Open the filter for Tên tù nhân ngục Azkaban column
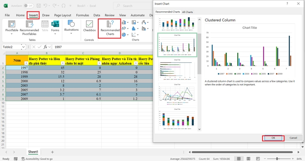The image size is (305, 161). (136, 63)
